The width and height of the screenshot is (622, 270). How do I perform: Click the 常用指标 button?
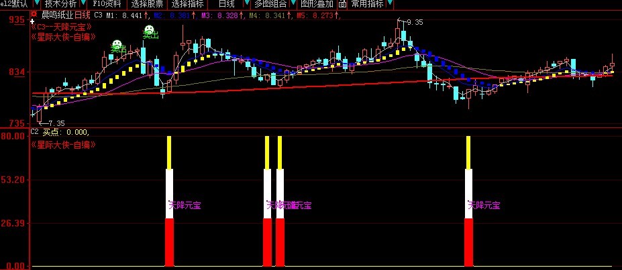click(367, 4)
